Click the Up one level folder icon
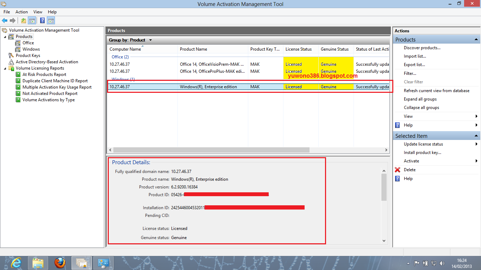The width and height of the screenshot is (481, 270). pyautogui.click(x=24, y=20)
